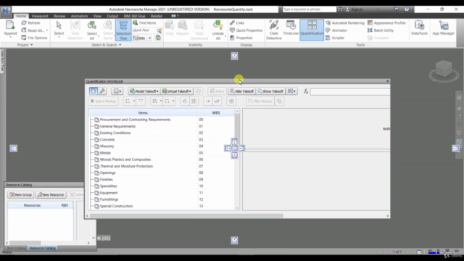Click the fx formula icon
This screenshot has width=464, height=261.
click(x=306, y=92)
